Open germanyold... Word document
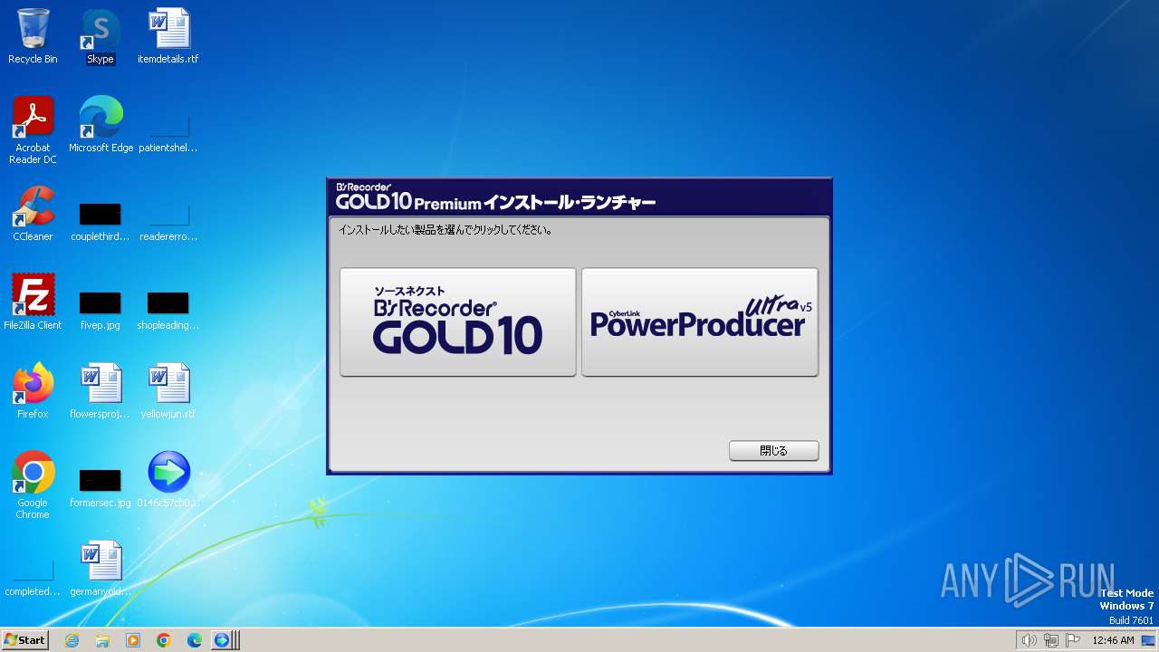Image resolution: width=1159 pixels, height=652 pixels. [x=101, y=568]
